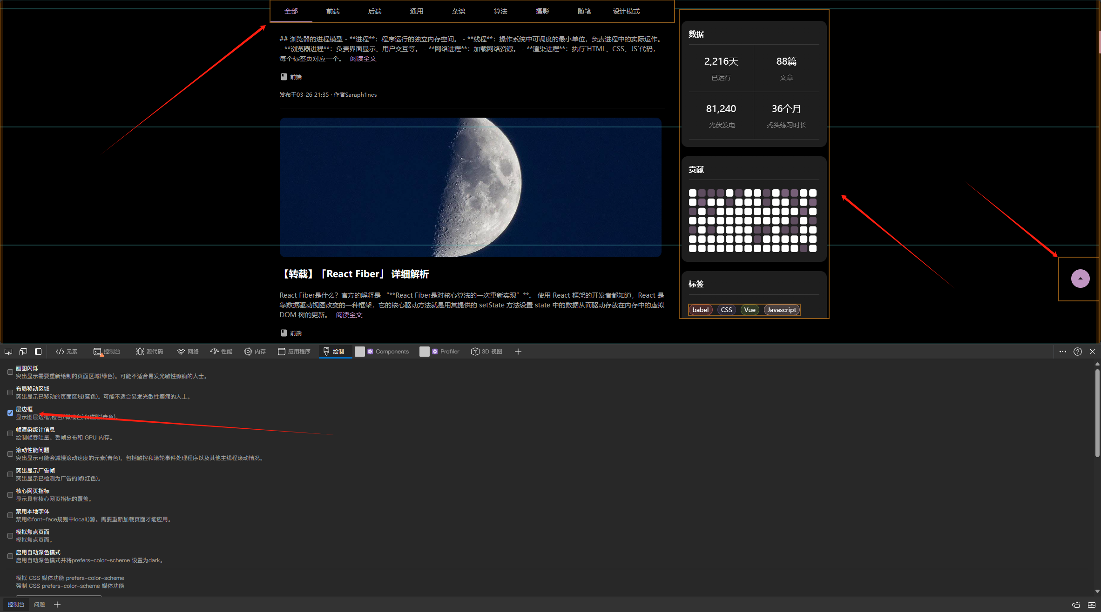1101x612 pixels.
Task: Add a new tool with the toolbar plus icon
Action: pyautogui.click(x=518, y=352)
